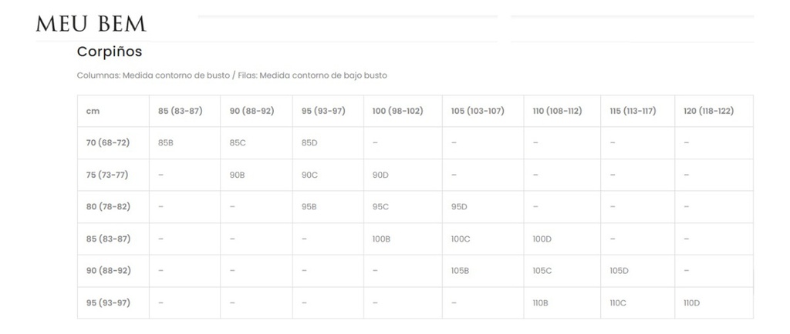Click the 120 (118-122) column header

click(x=708, y=111)
